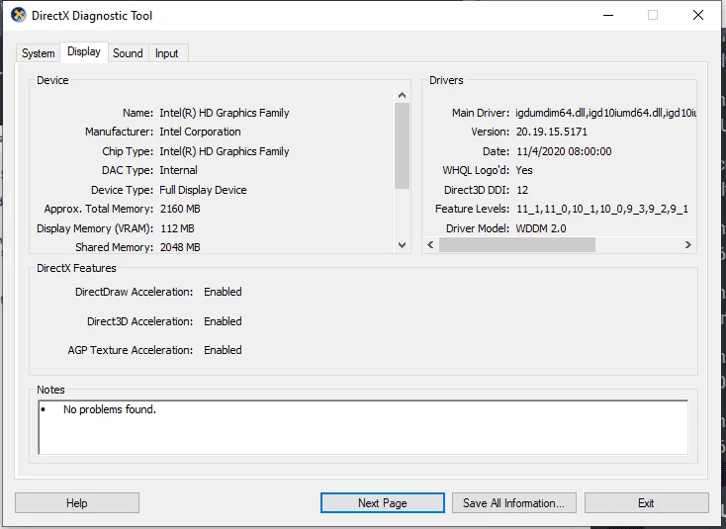Click the driver version '20.19.15.5171'
Screen dimensions: 726x529
(552, 132)
